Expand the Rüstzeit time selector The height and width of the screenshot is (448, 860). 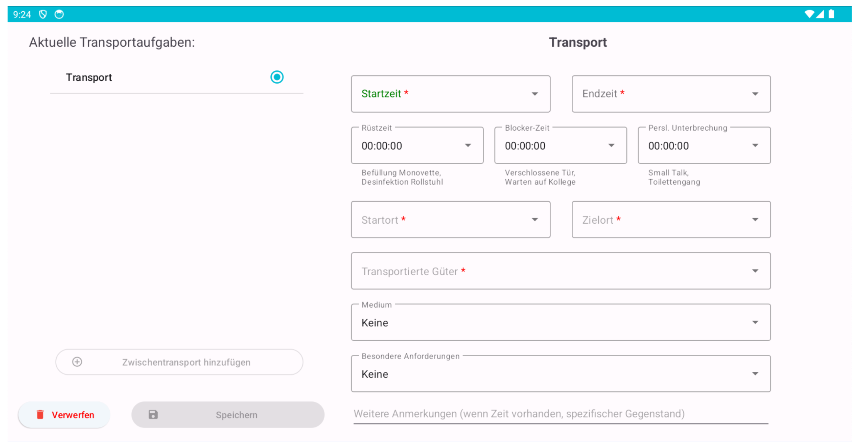417,145
